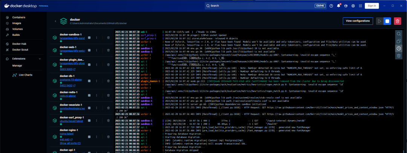Open docker-sandbox-1 more actions menu
This screenshot has width=407, height=153.
tap(96, 38)
